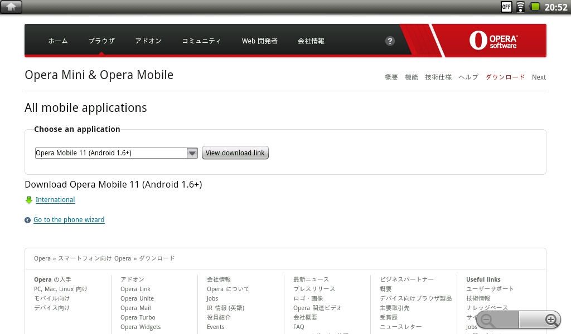Switch to the 概要 sub-tab

[391, 77]
